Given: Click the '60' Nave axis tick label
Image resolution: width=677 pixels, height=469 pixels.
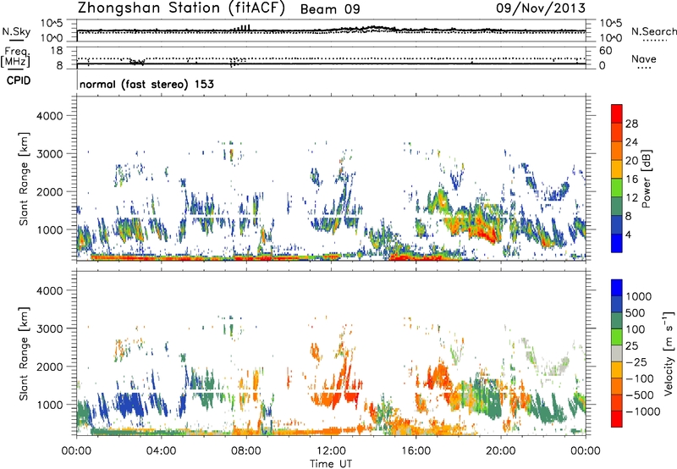Looking at the screenshot, I should point(605,51).
